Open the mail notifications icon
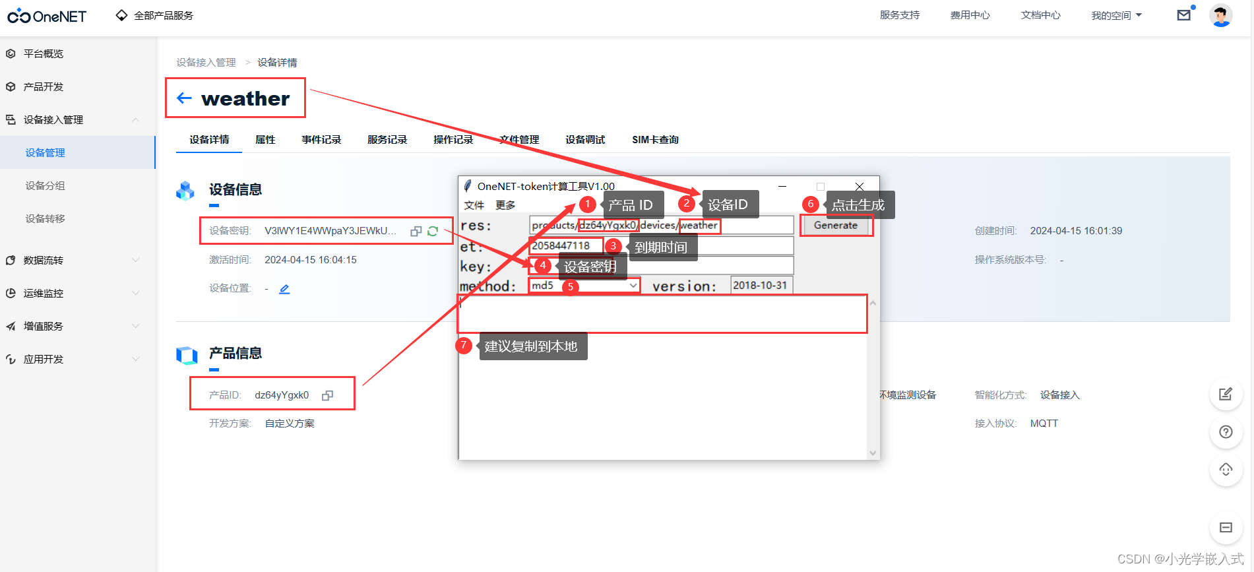 pyautogui.click(x=1184, y=15)
